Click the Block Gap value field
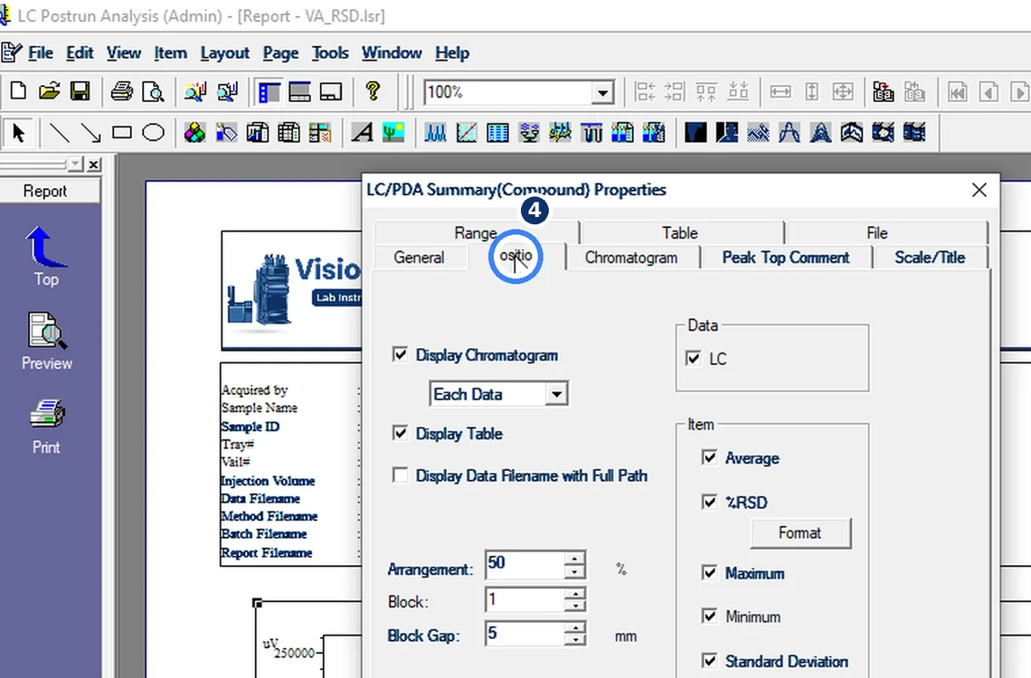Image resolution: width=1031 pixels, height=678 pixels. pos(525,634)
